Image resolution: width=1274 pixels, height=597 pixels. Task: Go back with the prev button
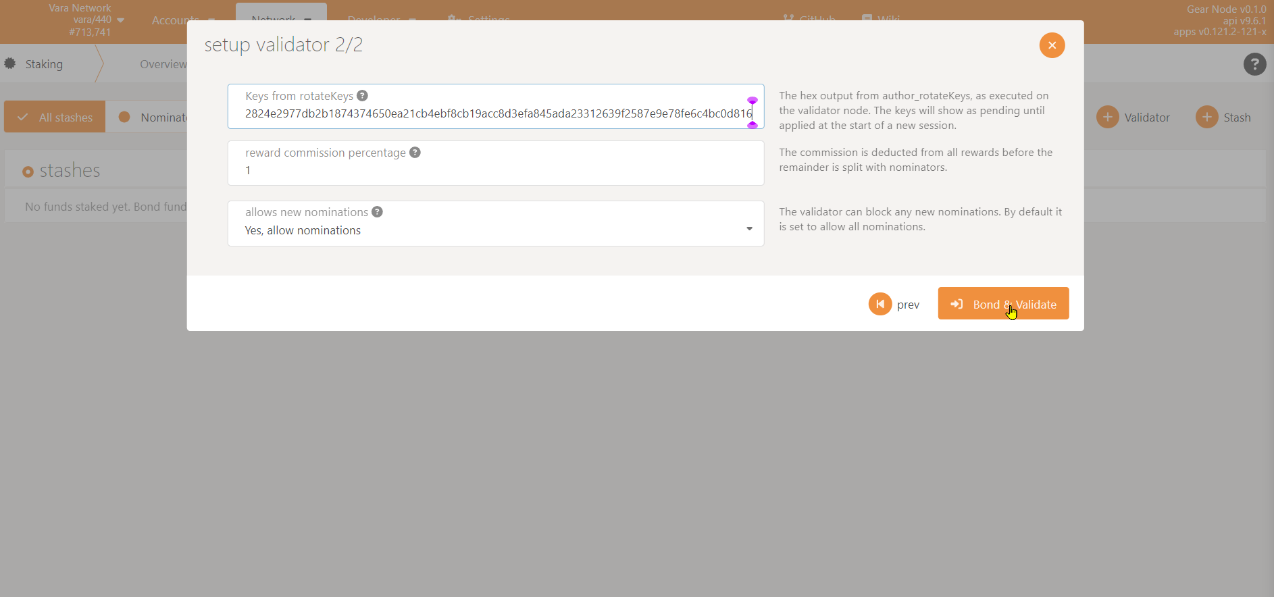point(894,304)
